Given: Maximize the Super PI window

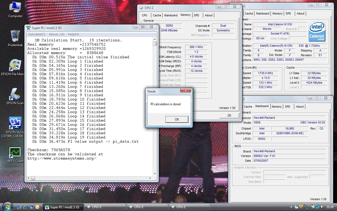Looking at the screenshot, I should pos(143,27).
